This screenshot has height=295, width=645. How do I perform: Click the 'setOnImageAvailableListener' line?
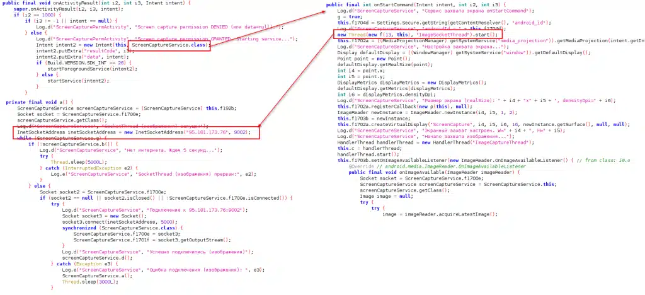483,161
